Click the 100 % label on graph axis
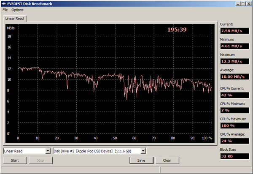253x174 pixels. 207,138
